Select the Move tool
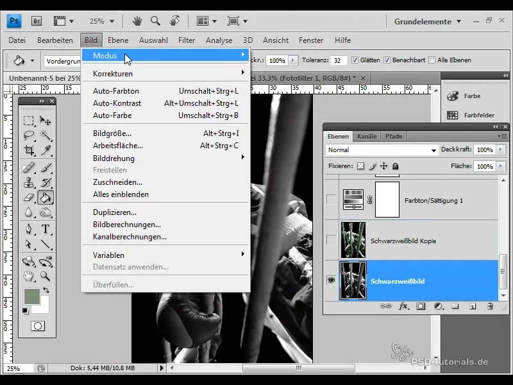513x385 pixels. pyautogui.click(x=45, y=121)
